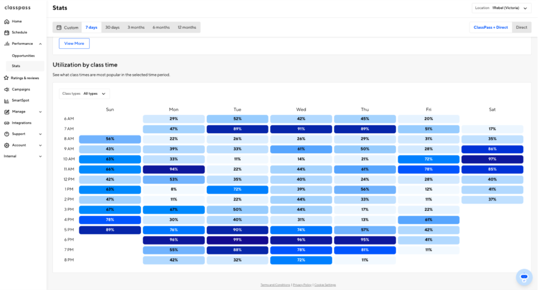Open the Cookie Settings link

325,285
